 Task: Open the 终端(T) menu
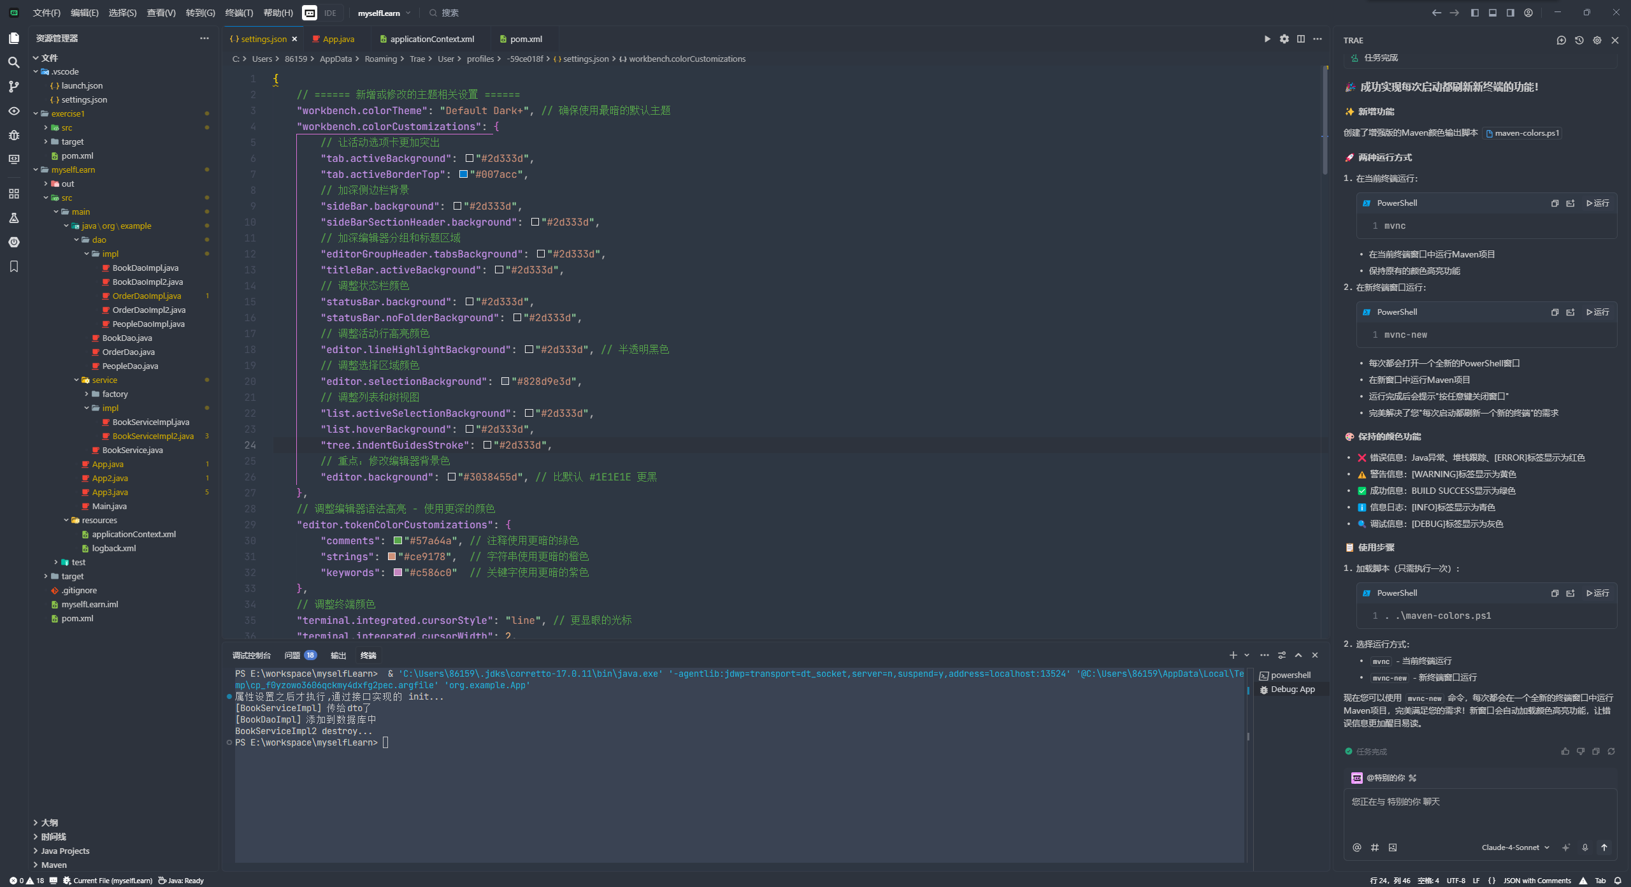[239, 13]
